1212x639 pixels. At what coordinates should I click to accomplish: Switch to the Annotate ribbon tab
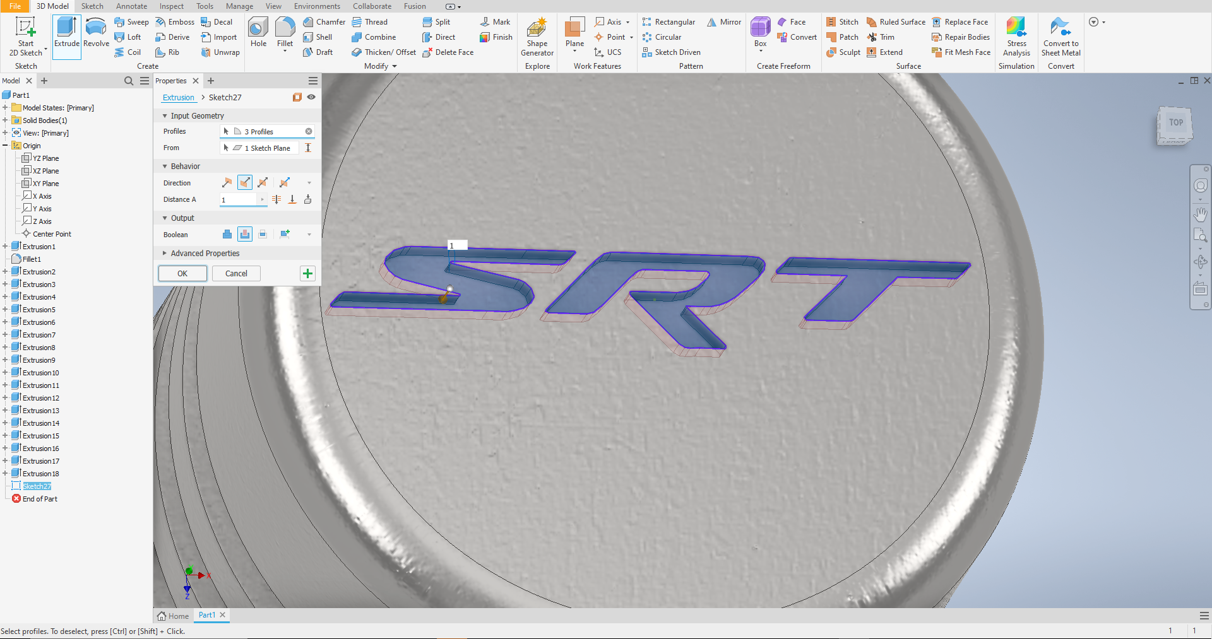click(131, 6)
